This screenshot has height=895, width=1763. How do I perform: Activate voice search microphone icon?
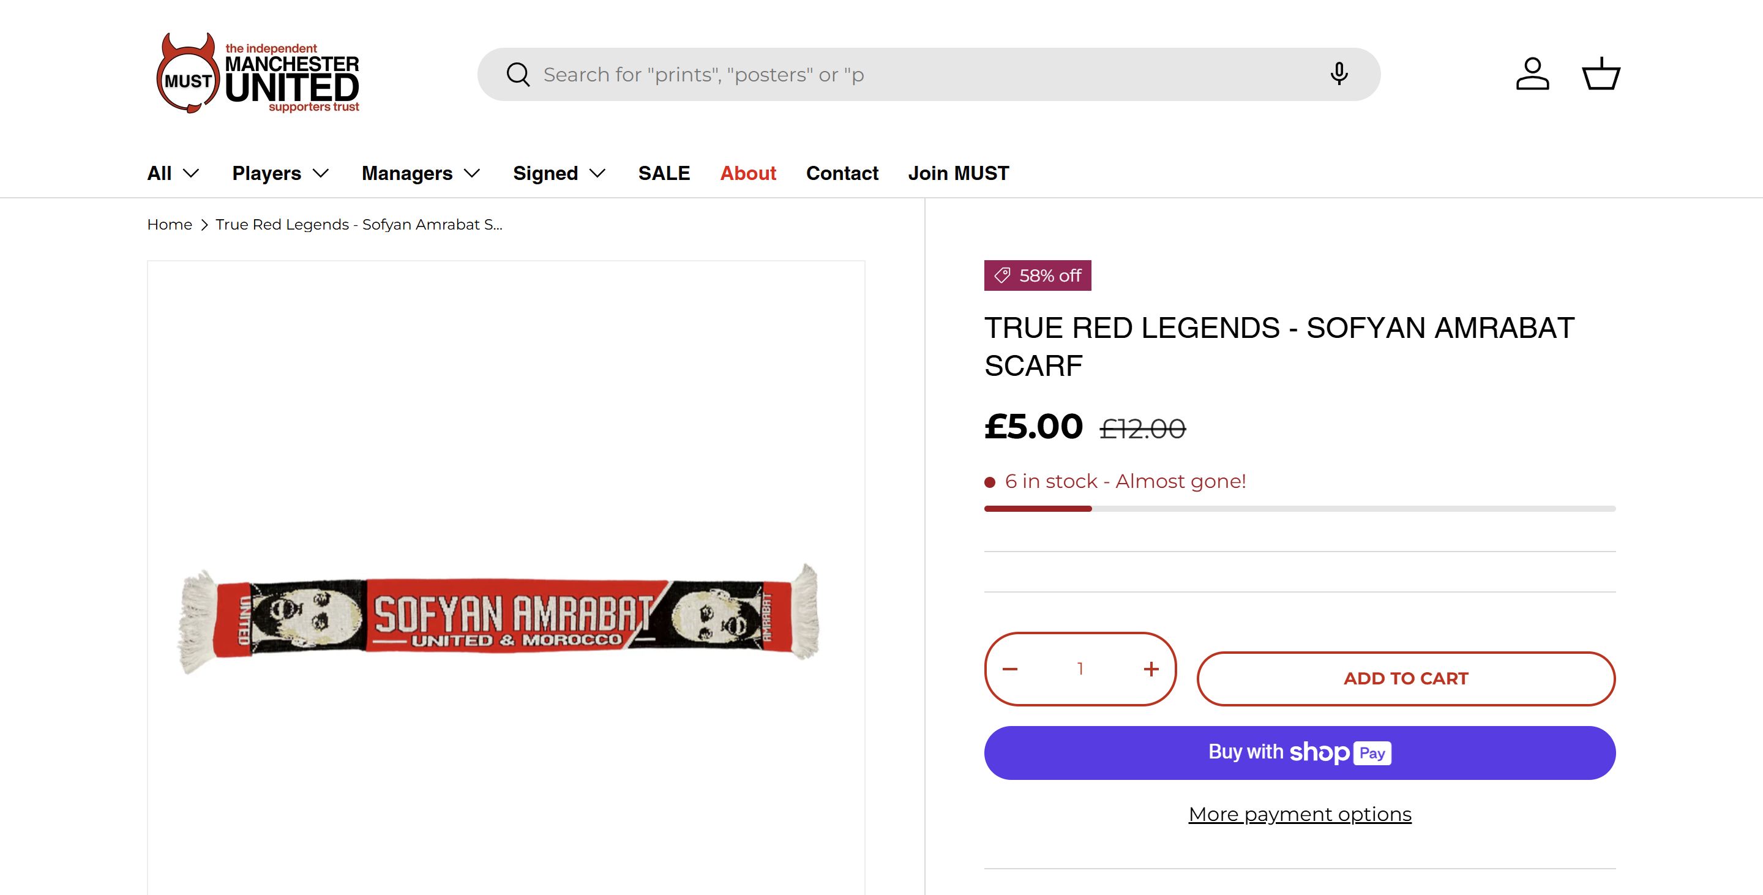coord(1339,74)
